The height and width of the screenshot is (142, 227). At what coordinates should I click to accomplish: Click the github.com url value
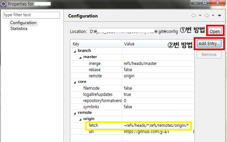(x=146, y=132)
